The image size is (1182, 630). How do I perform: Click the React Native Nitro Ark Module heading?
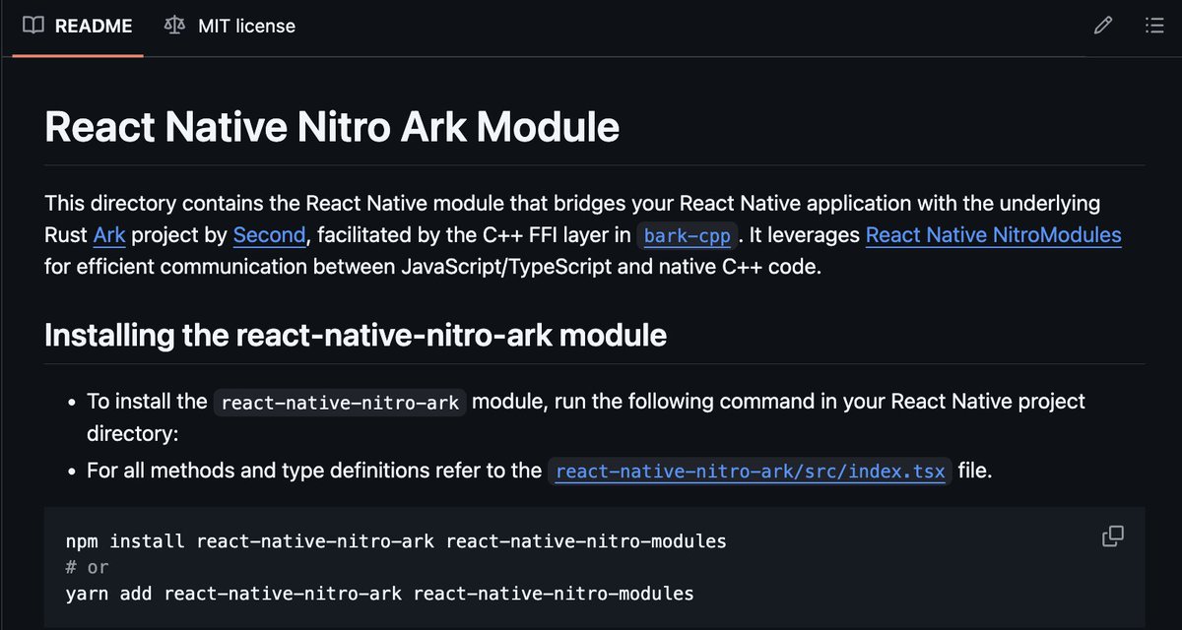click(332, 126)
